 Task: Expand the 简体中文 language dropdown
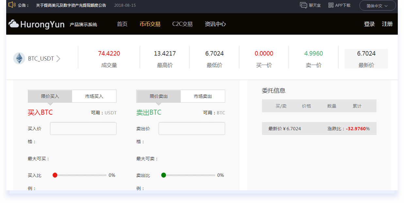tap(377, 6)
